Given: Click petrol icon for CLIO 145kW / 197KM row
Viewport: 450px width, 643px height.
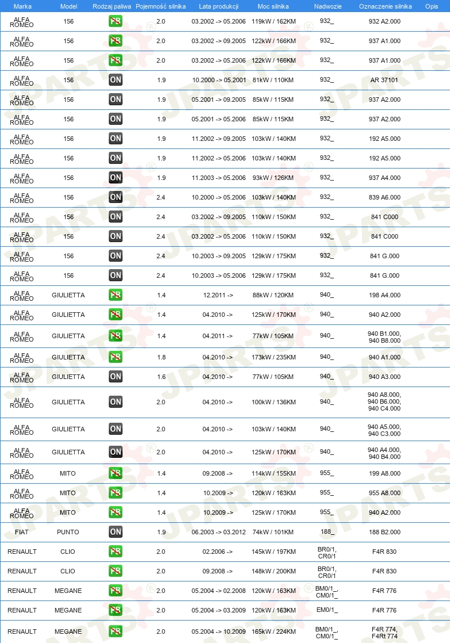Looking at the screenshot, I should click(116, 552).
